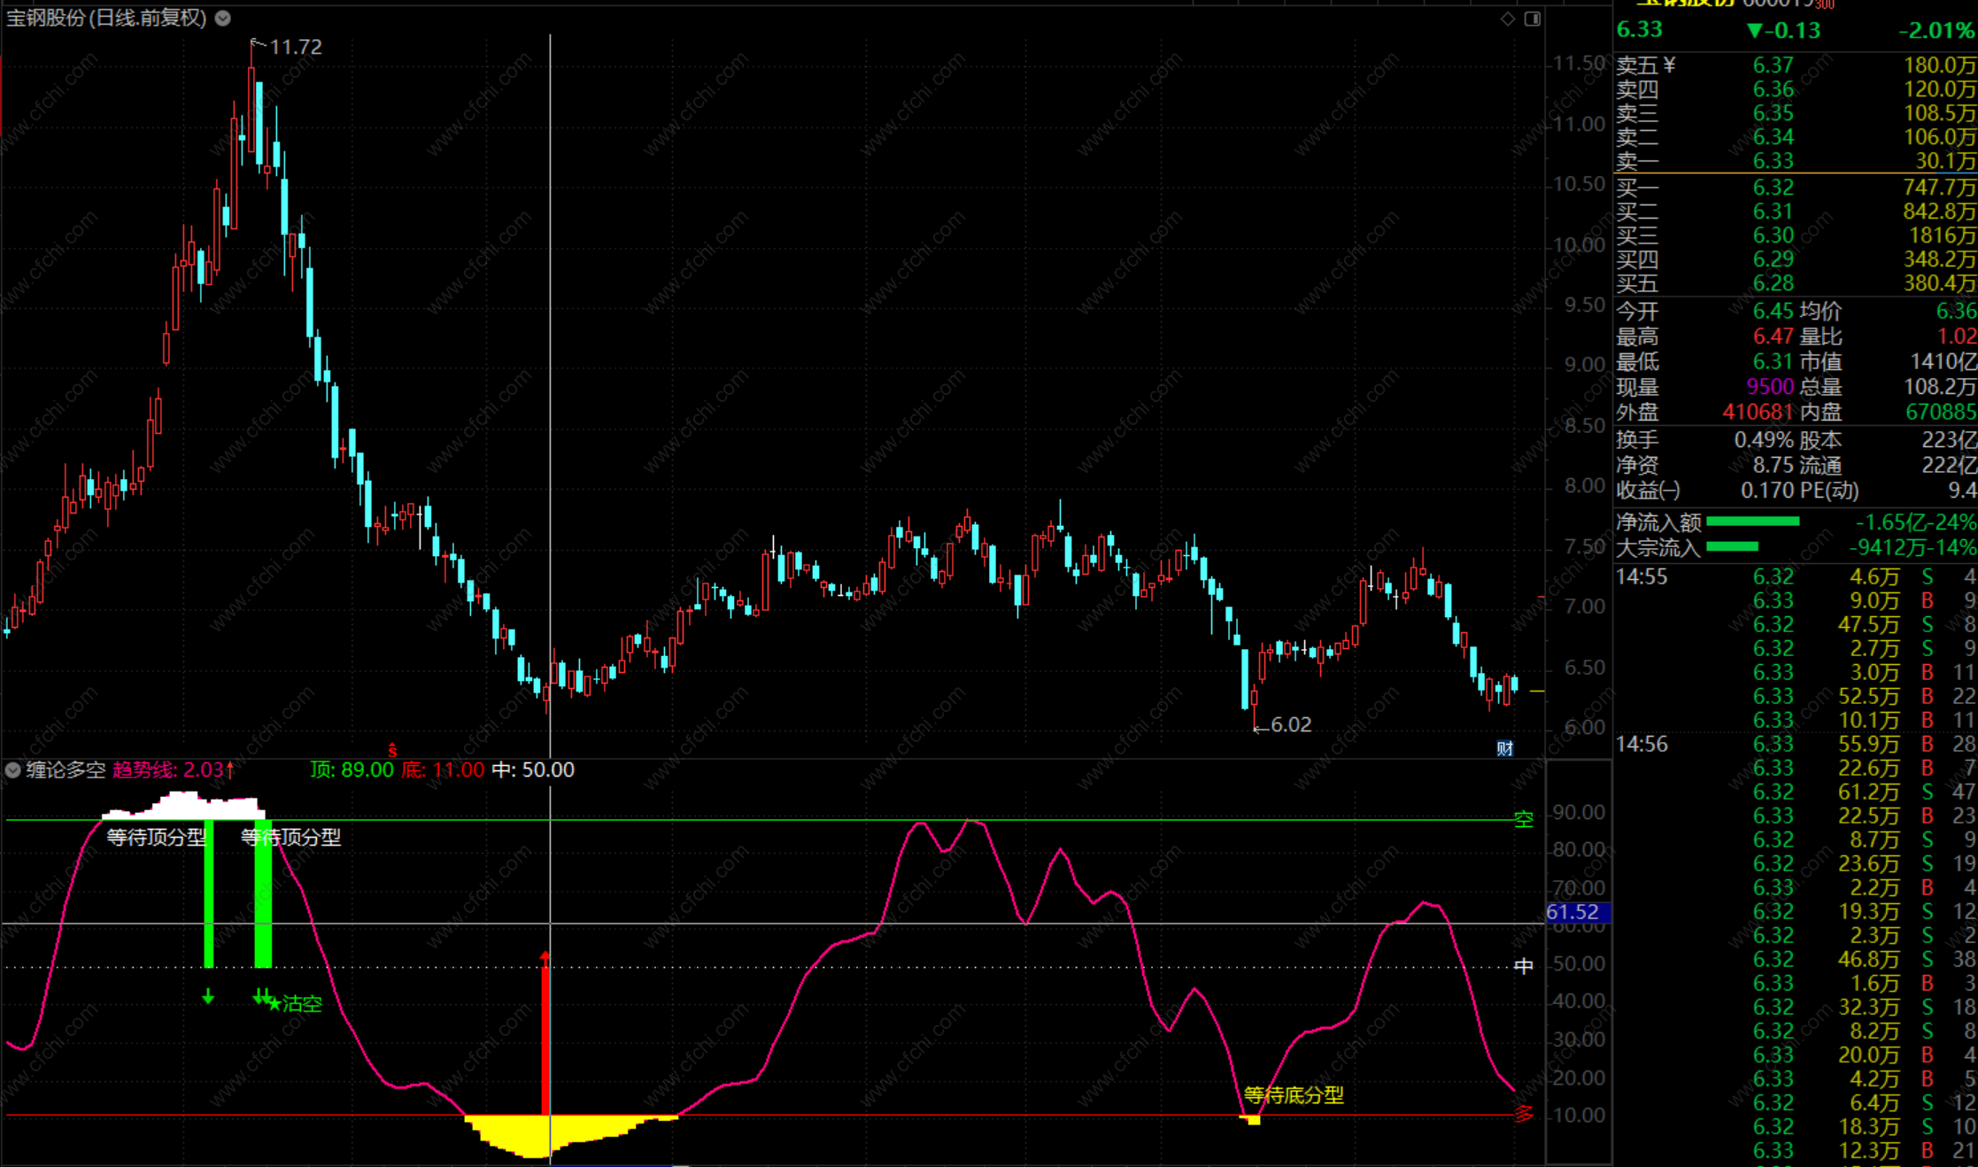Click the green 空 label on top line
The height and width of the screenshot is (1167, 1978).
[1523, 819]
